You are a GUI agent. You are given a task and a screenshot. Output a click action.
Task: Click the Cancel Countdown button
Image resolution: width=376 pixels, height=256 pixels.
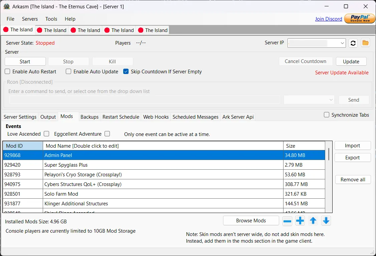click(306, 61)
